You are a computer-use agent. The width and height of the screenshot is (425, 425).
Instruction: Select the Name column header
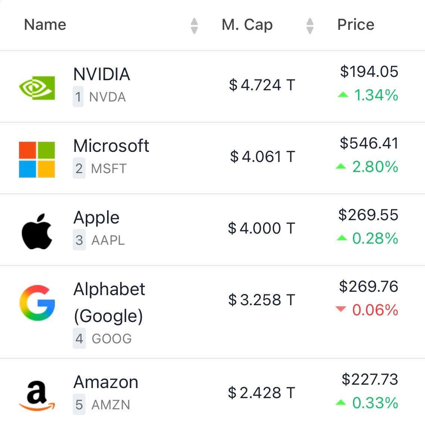44,24
